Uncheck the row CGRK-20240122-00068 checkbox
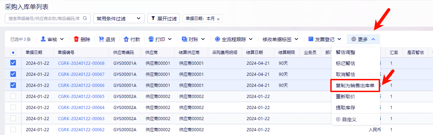The height and width of the screenshot is (135, 433). coord(13,63)
